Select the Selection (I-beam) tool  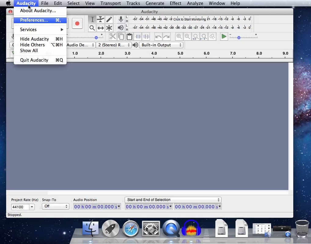(x=92, y=20)
